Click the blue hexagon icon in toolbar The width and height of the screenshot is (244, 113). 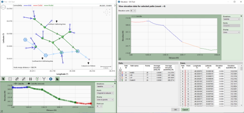pos(51,79)
